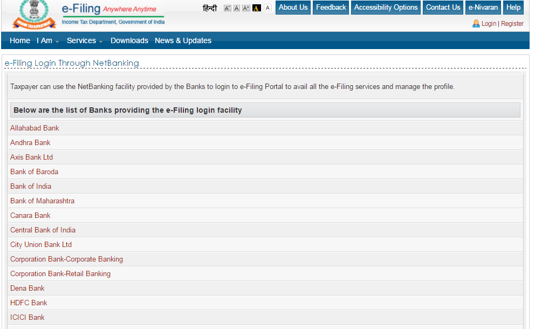Viewport: 535px width, 329px height.
Task: Click the decrease font size A- icon
Action: (x=227, y=8)
